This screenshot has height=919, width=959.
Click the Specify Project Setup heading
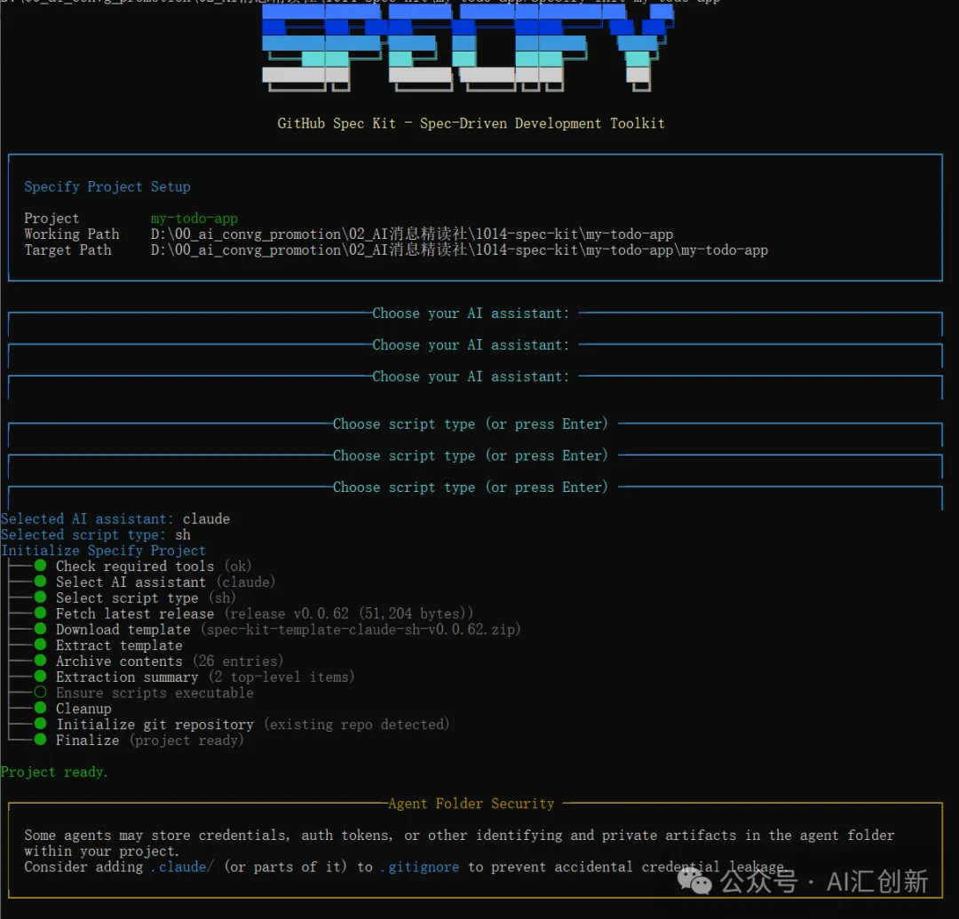pyautogui.click(x=107, y=186)
